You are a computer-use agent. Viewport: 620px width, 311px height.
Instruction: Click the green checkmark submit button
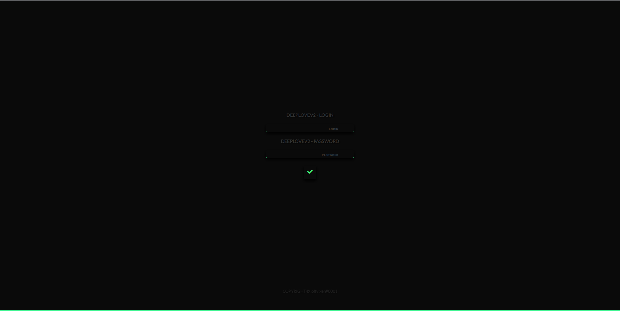click(x=310, y=172)
